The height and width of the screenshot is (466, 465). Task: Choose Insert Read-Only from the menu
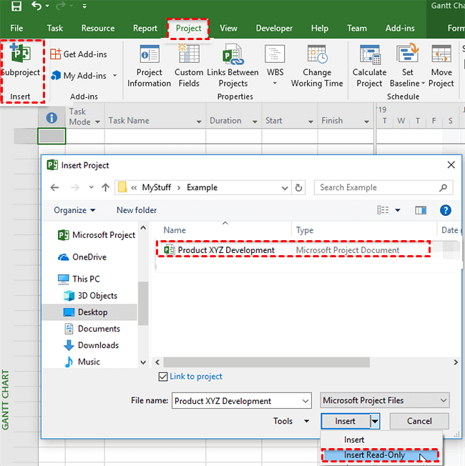pyautogui.click(x=373, y=455)
